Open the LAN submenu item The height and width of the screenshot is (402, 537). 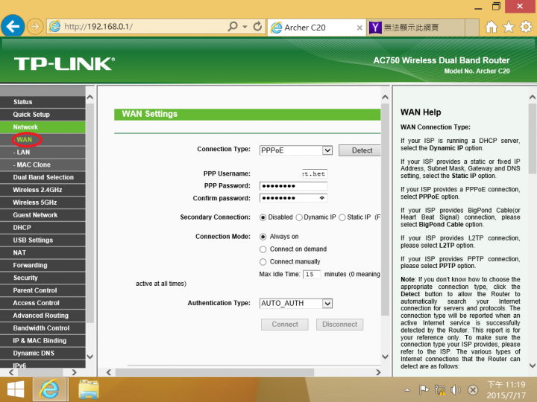tap(43, 152)
